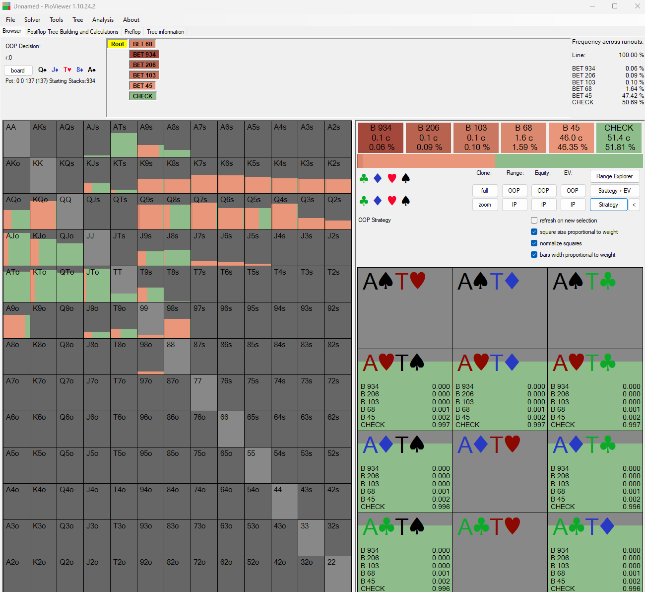Screen dimensions: 645x592
Task: Click the black spade suit icon in top row
Action: click(405, 178)
